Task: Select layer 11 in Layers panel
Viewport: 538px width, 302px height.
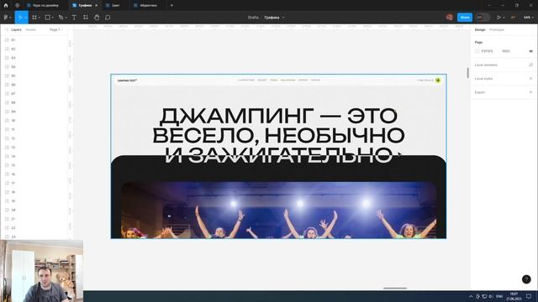Action: click(34, 129)
